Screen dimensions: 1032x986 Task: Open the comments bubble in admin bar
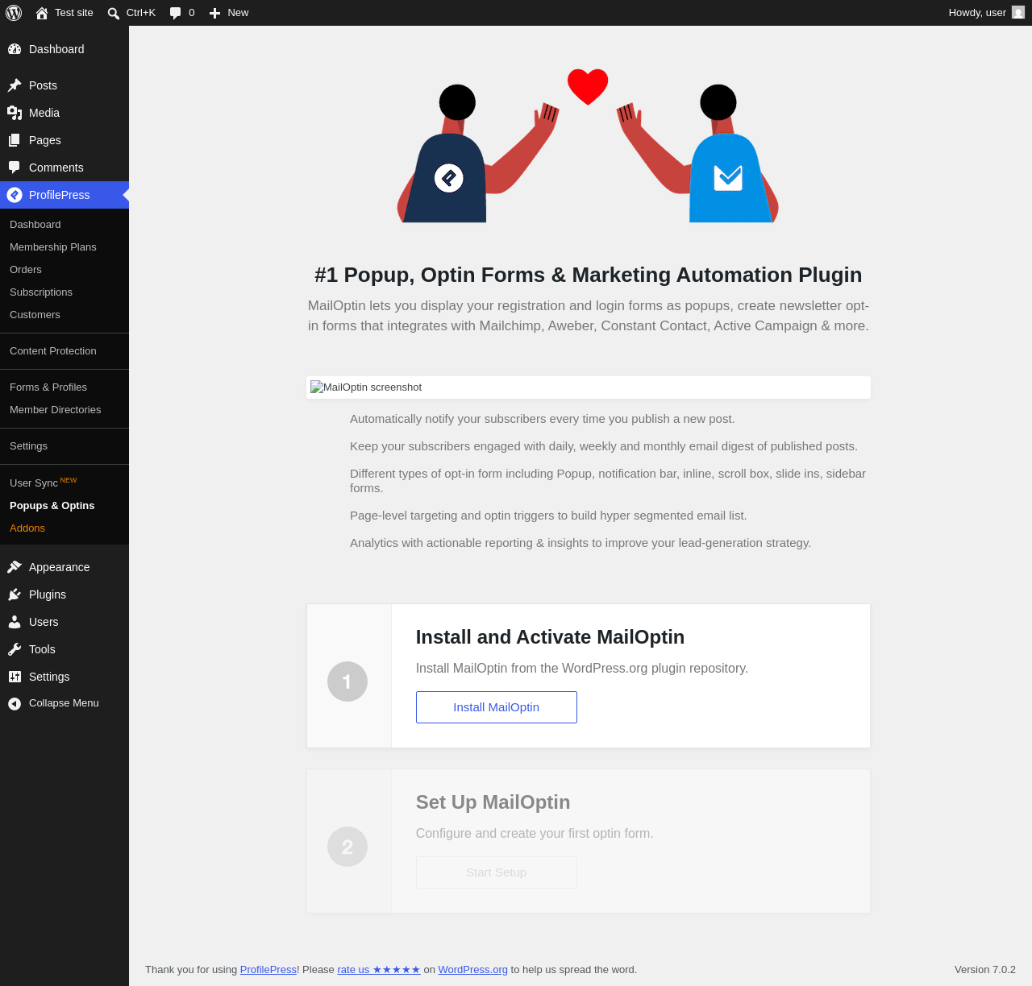[x=176, y=13]
